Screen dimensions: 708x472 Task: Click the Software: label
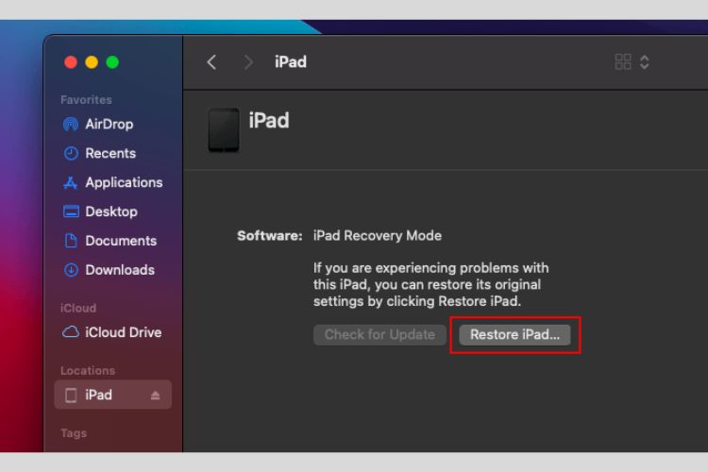click(x=270, y=236)
